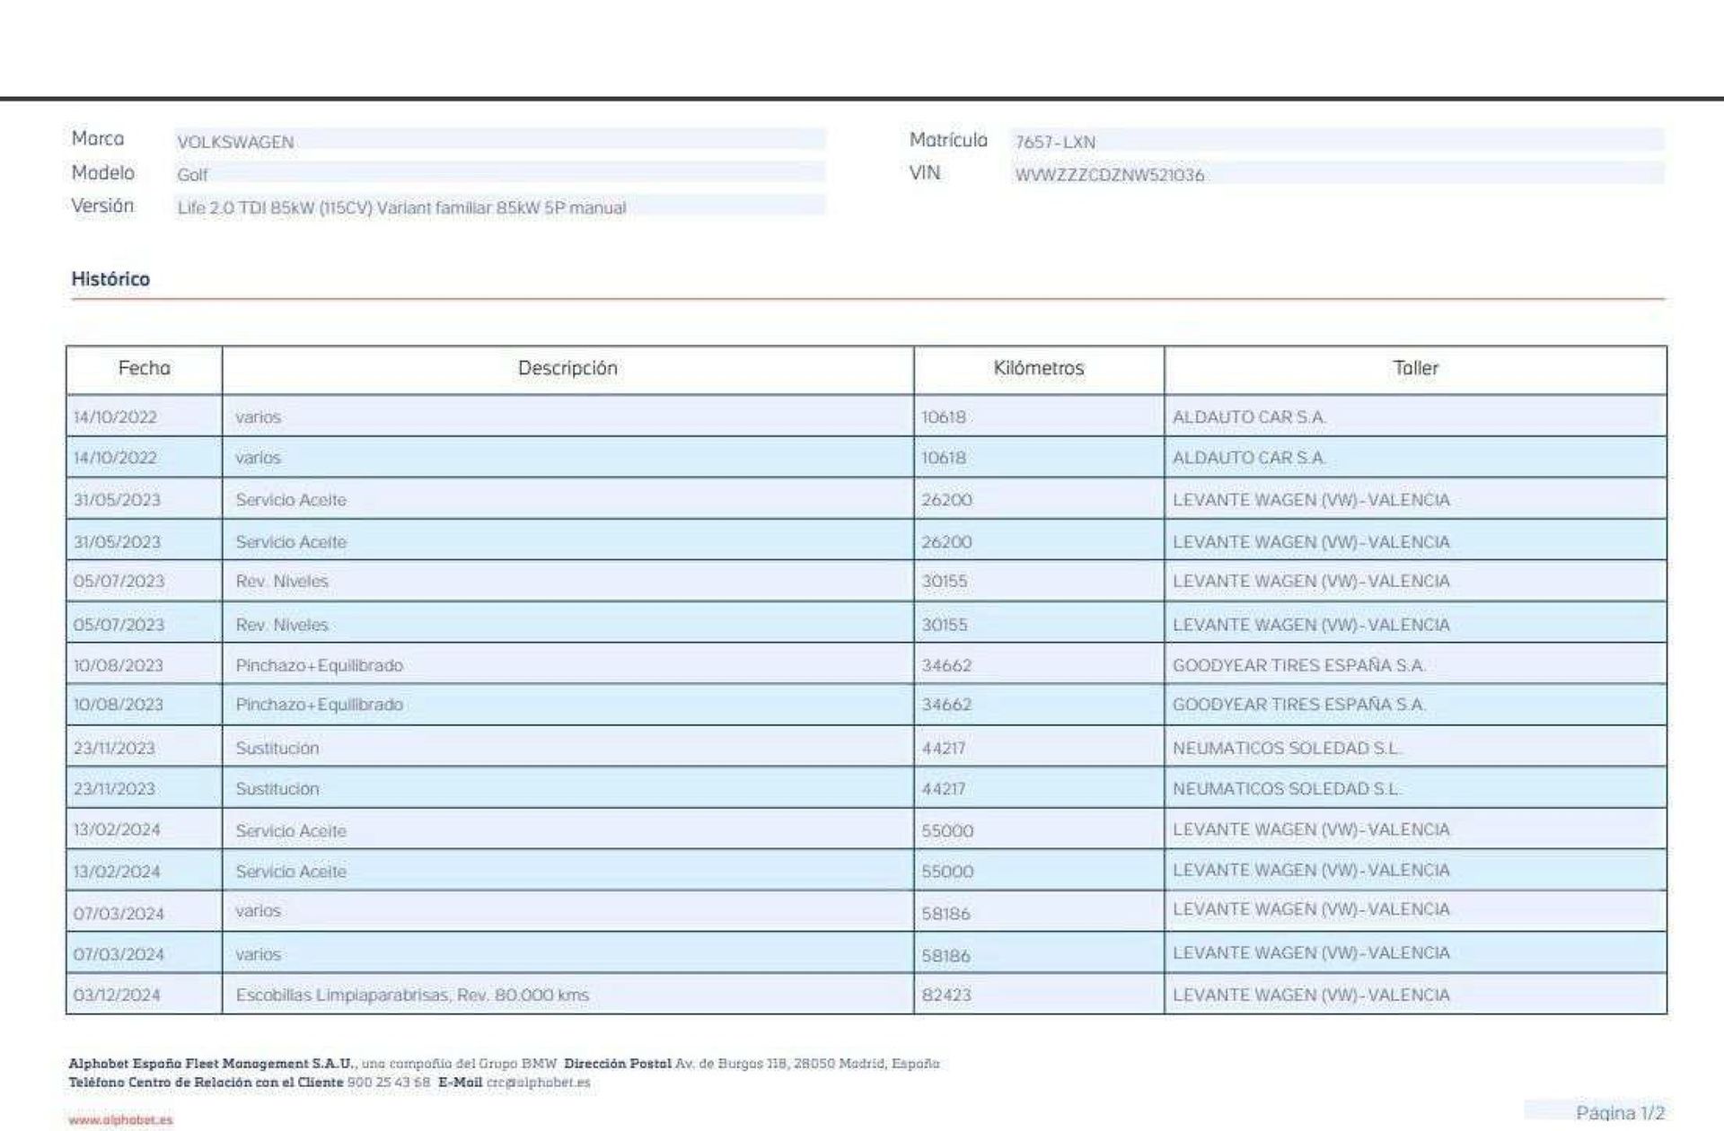Click the Descripción column header
Screen dimensions: 1724x1131
pos(567,368)
